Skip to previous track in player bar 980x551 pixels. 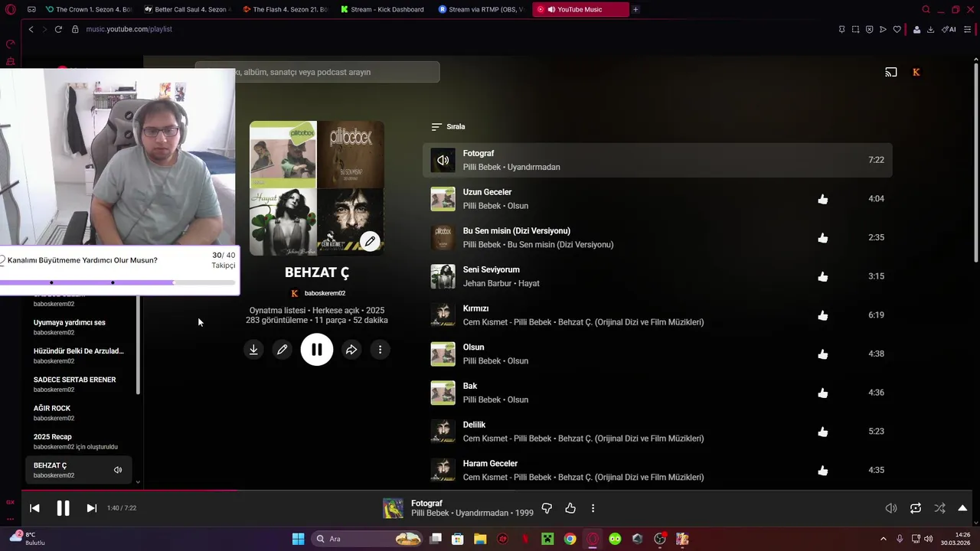(34, 508)
